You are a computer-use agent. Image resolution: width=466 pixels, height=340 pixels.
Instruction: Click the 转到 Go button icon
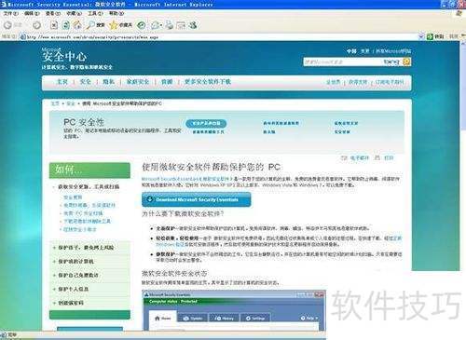[430, 36]
